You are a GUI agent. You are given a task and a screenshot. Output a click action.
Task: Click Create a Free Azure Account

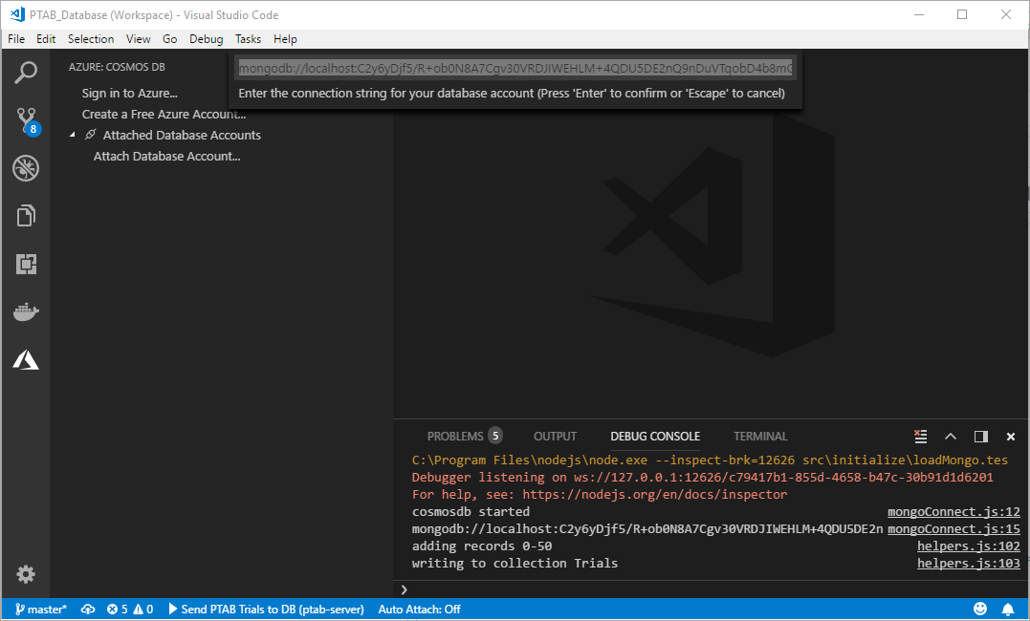click(164, 115)
